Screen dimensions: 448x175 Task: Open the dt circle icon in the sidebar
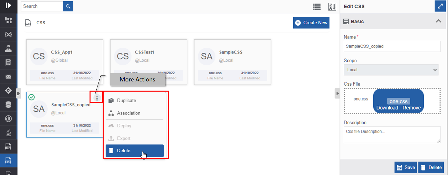[9, 119]
